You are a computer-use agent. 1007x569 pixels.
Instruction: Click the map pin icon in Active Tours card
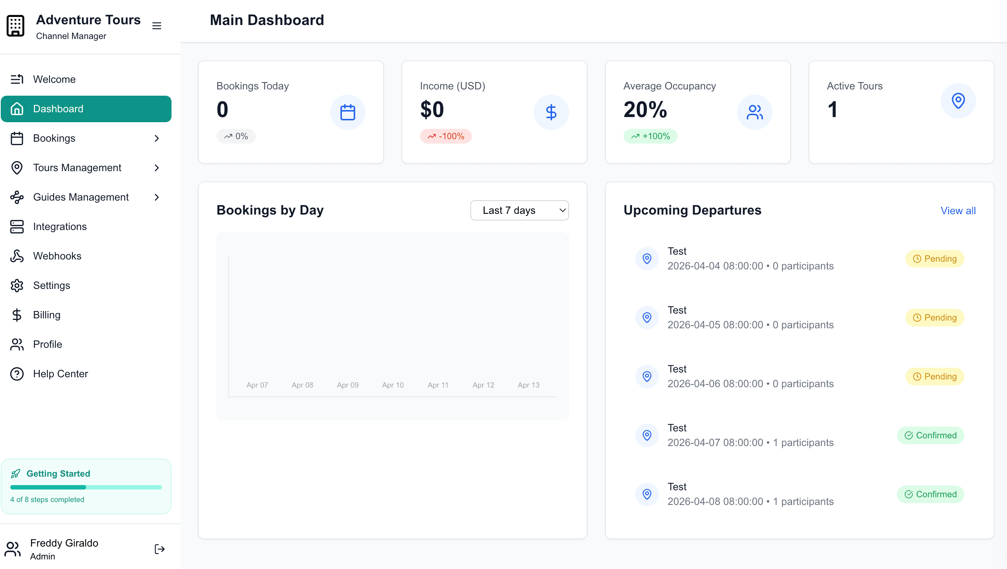coord(958,101)
